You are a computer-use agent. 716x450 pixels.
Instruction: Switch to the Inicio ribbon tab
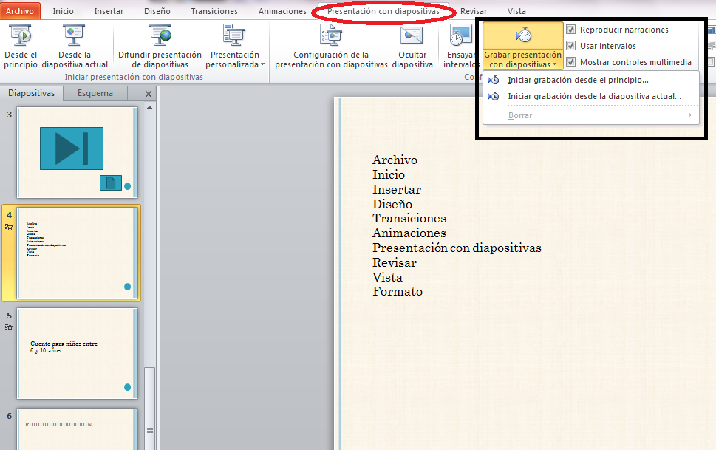63,11
